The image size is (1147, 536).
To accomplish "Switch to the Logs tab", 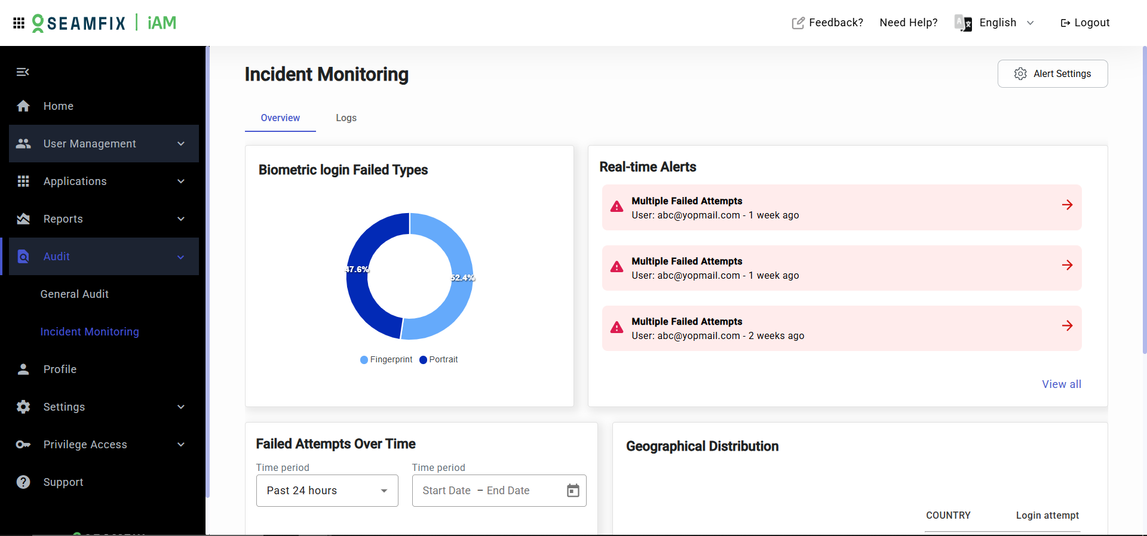I will [346, 118].
